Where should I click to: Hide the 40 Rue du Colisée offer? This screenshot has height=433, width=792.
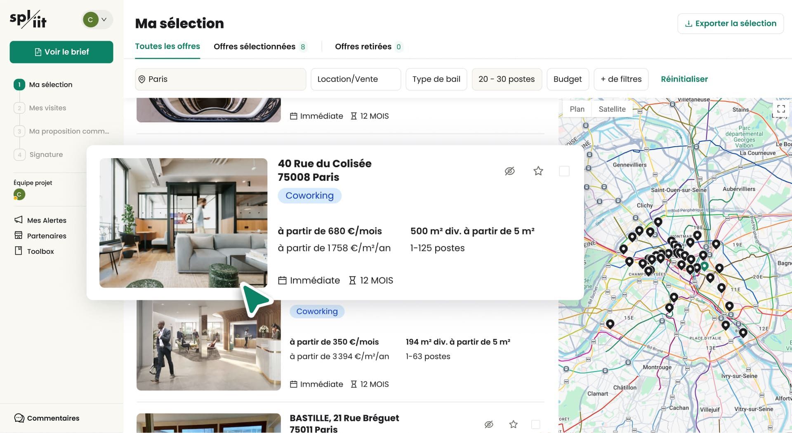[x=509, y=171]
